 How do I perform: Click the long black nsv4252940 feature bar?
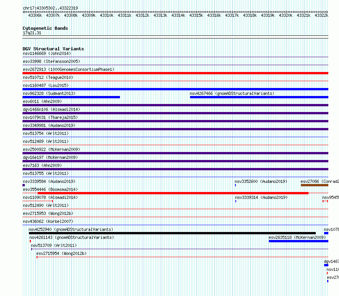(x=172, y=233)
